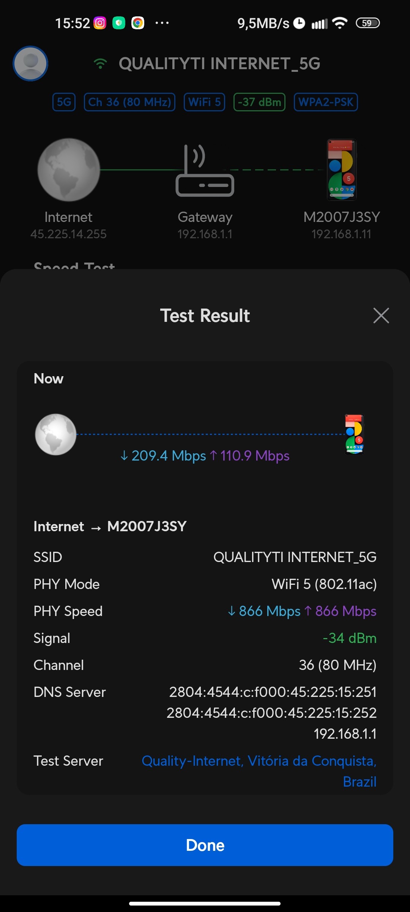Viewport: 410px width, 912px height.
Task: Tap the Gateway router icon
Action: [205, 171]
